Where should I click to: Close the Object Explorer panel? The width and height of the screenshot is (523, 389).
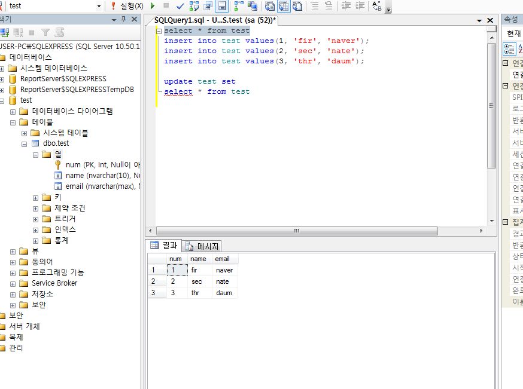click(134, 19)
